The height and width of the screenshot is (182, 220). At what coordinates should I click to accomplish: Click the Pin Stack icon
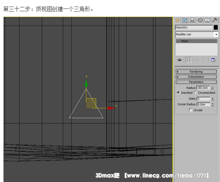click(179, 60)
